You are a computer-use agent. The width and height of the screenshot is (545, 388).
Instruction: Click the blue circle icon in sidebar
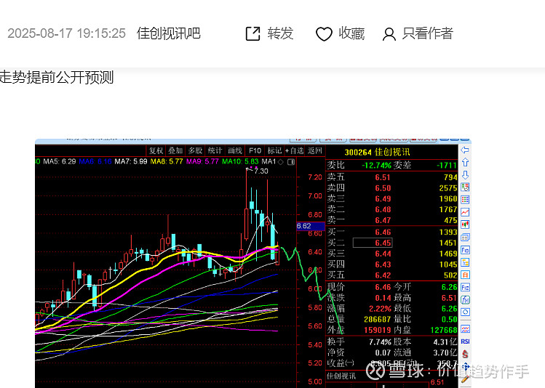click(465, 312)
